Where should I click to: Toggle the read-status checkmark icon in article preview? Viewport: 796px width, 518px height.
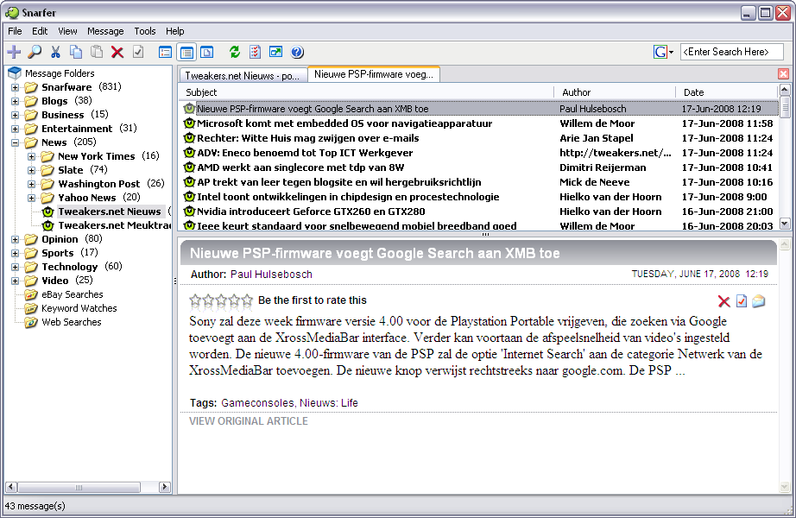(x=741, y=301)
